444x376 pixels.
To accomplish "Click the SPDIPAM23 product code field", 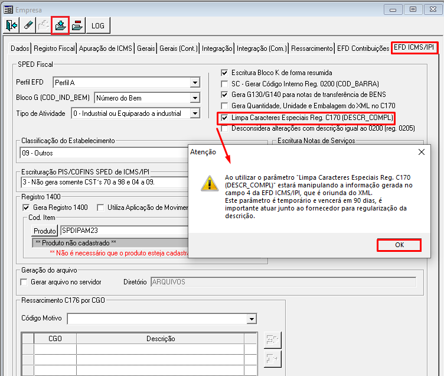I will (x=125, y=231).
